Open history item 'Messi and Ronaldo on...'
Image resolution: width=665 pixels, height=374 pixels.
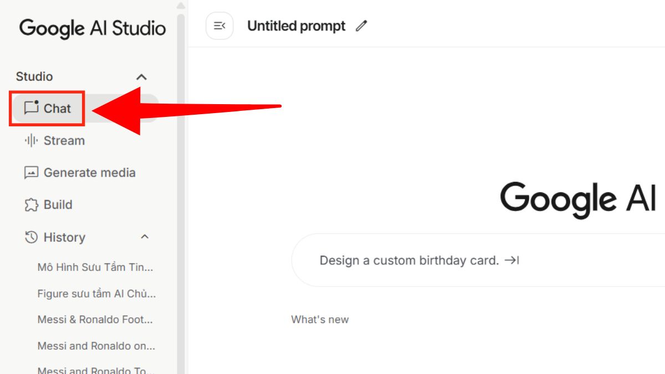pyautogui.click(x=96, y=346)
